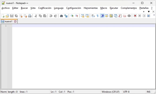Viewport: 156px width, 94px height.
Task: Toggle show all characters pilcrow icon
Action: point(97,16)
